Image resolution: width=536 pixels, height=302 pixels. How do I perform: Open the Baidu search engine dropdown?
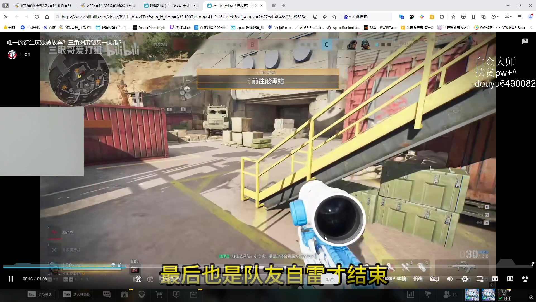(347, 17)
